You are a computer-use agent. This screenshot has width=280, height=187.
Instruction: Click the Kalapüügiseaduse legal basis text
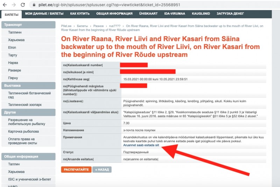click(x=190, y=114)
